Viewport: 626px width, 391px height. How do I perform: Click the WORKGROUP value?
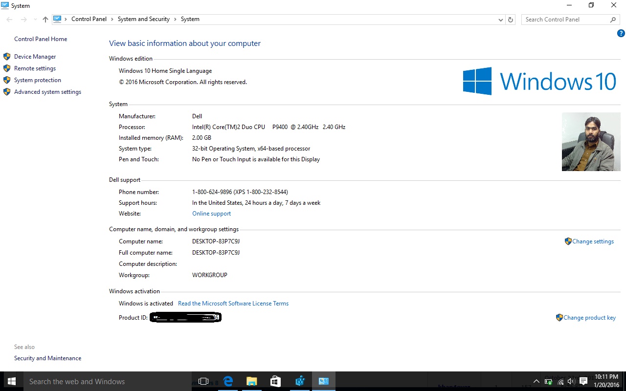[210, 275]
